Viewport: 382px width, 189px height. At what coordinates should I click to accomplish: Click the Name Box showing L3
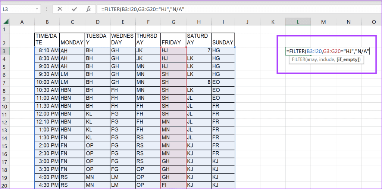pyautogui.click(x=18, y=9)
